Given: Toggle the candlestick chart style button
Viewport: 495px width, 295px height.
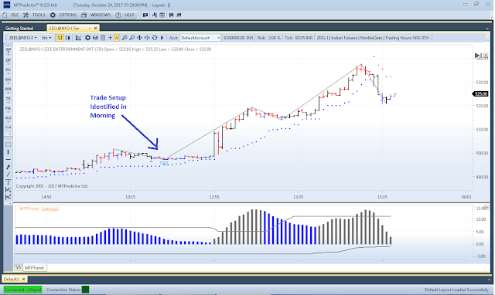Looking at the screenshot, I should click(67, 38).
